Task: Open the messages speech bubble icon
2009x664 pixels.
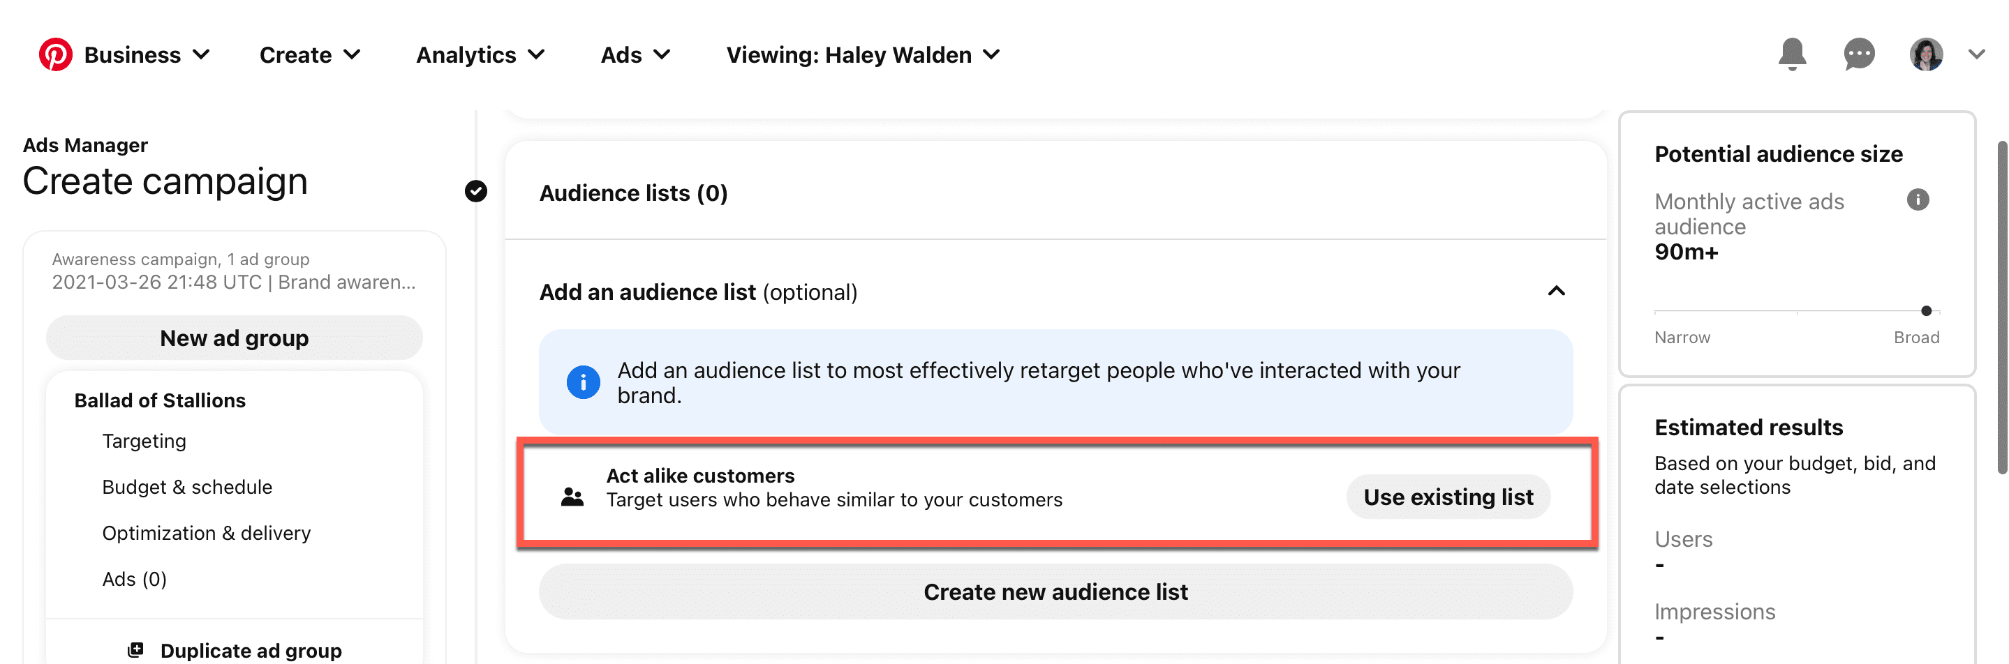Action: click(x=1858, y=54)
